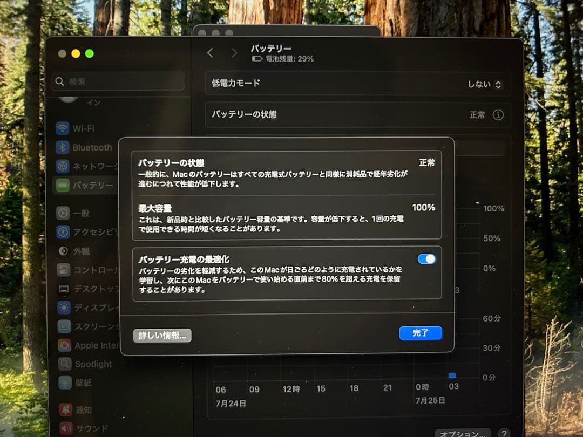The image size is (583, 437).
Task: Click the 詳しい情報 learn more button
Action: click(x=162, y=336)
